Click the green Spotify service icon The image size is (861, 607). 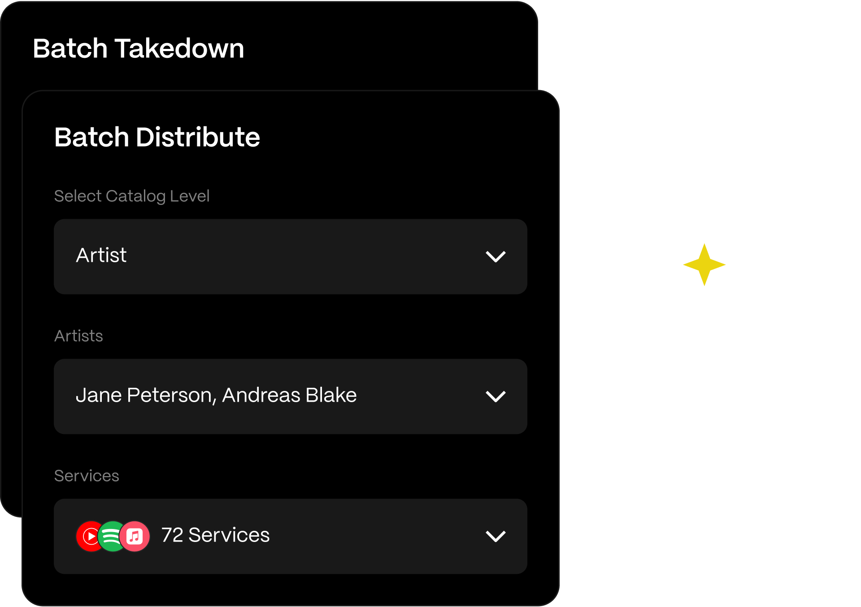click(112, 536)
